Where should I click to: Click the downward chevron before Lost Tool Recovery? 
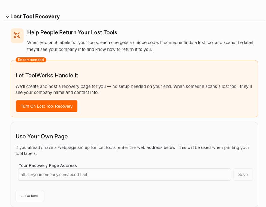(x=7, y=17)
